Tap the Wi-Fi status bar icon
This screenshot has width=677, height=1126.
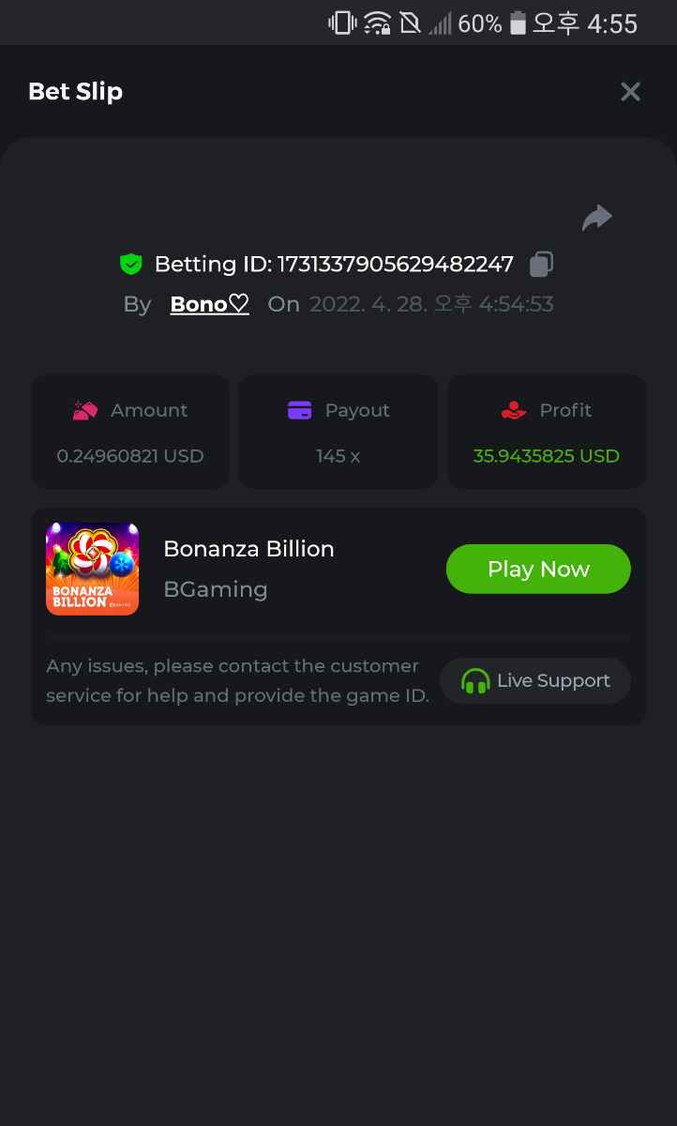(378, 23)
